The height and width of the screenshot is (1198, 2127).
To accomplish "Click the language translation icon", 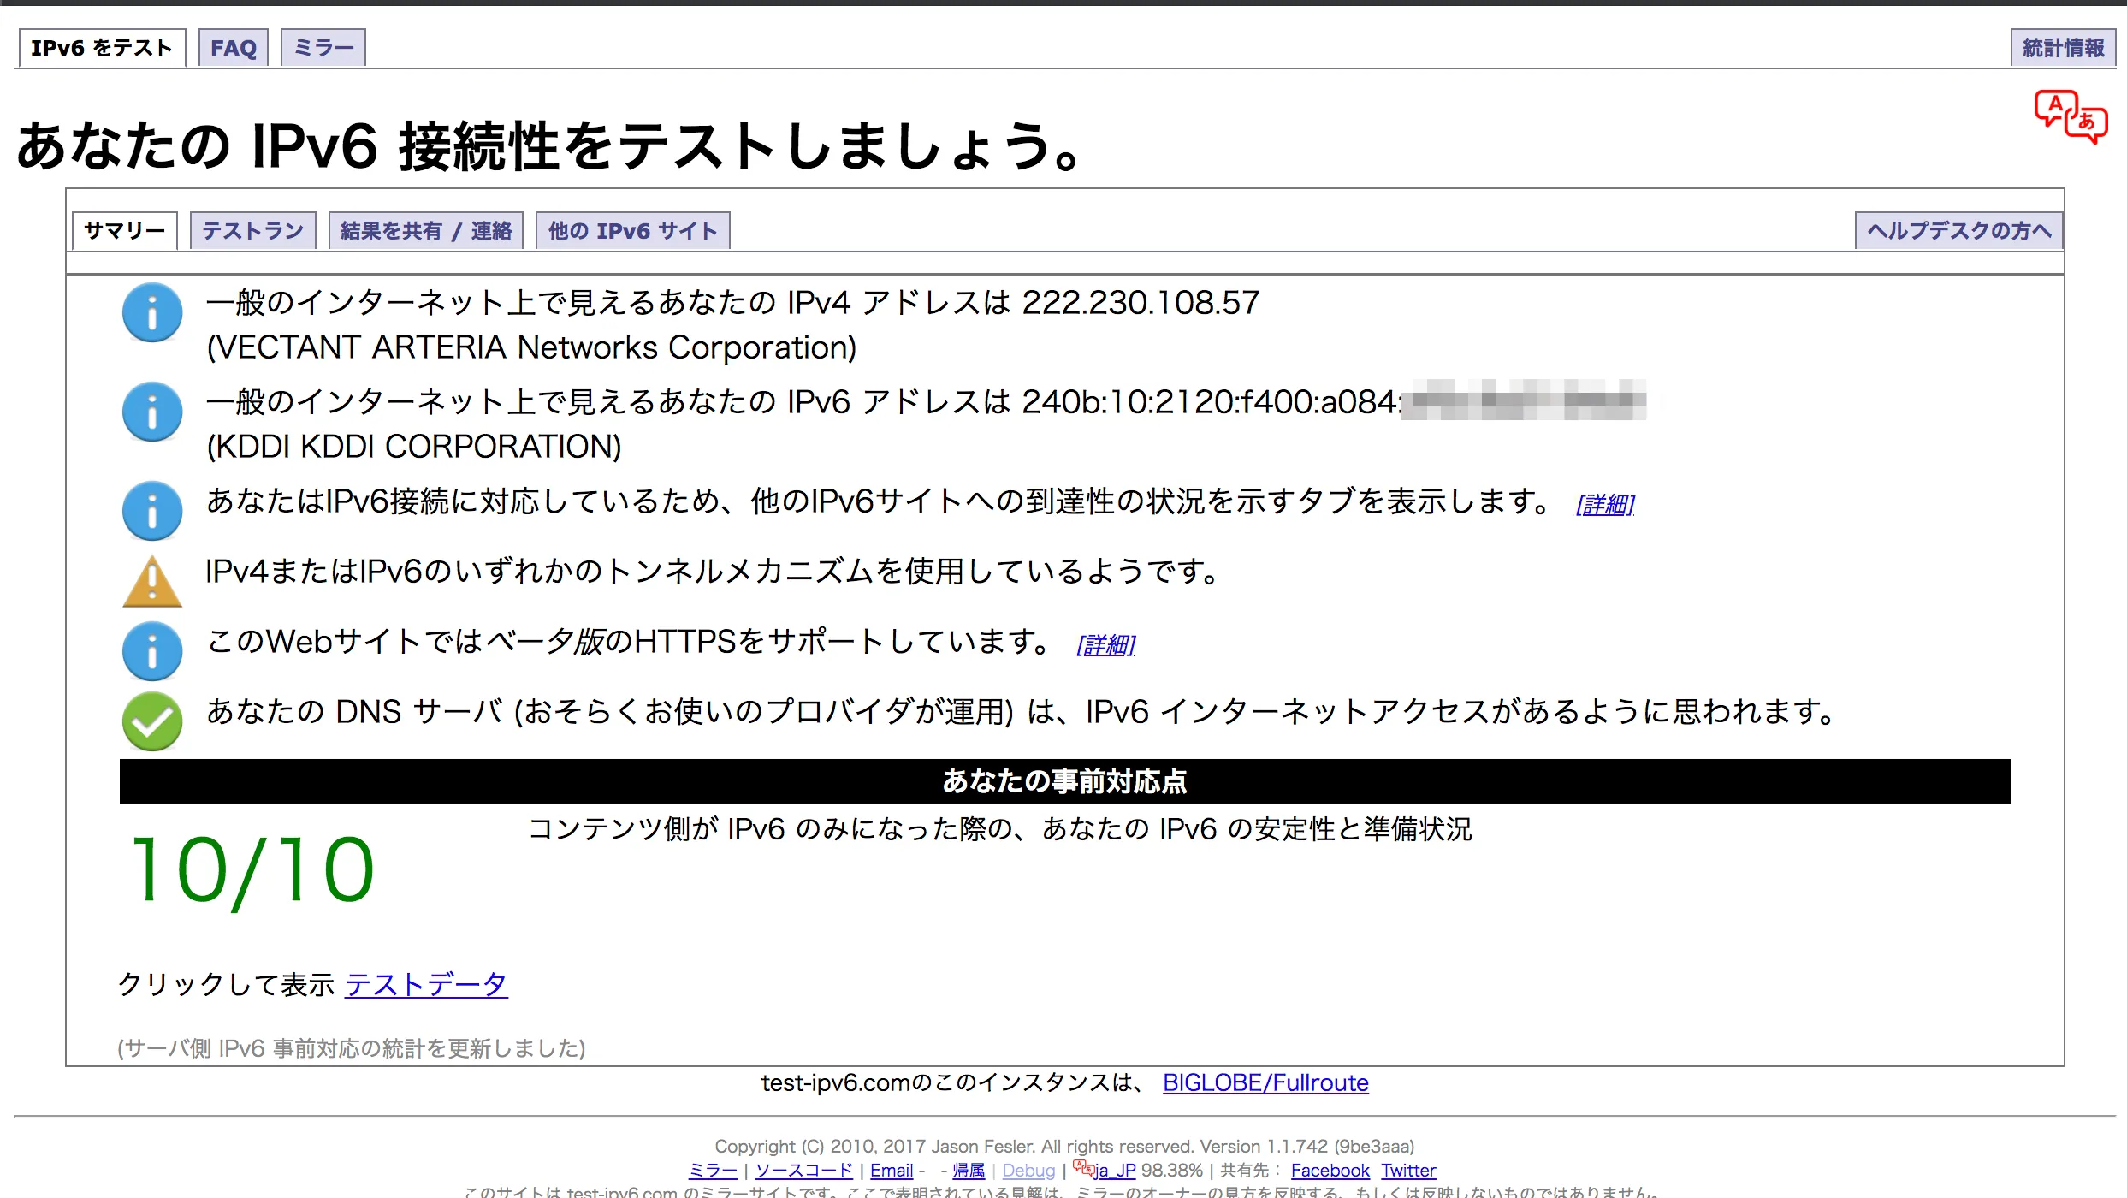I will coord(2071,117).
